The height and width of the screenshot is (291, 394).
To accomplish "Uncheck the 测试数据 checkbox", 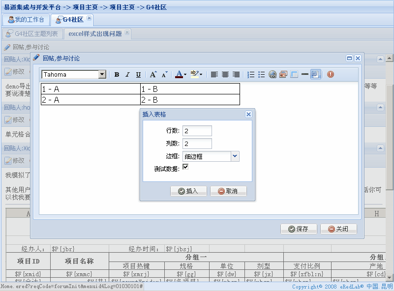I will 185,167.
